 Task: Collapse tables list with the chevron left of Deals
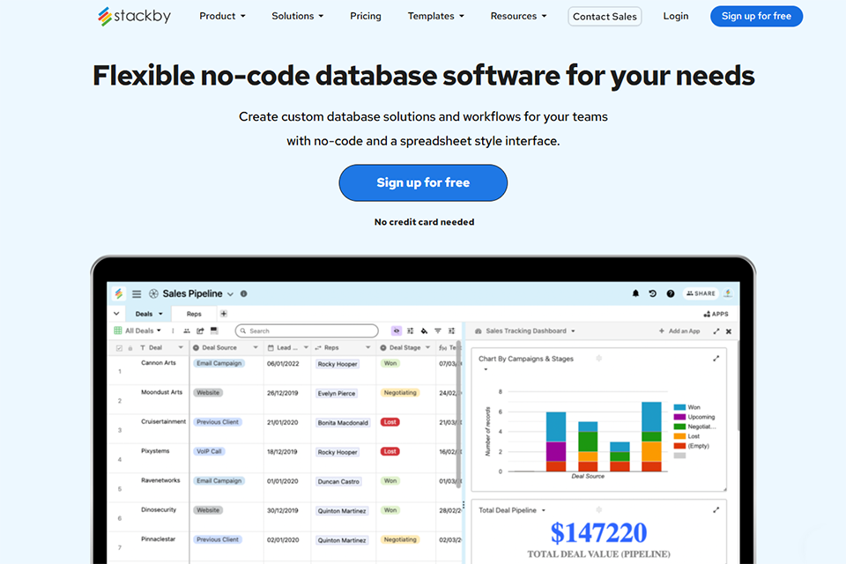[x=116, y=314]
